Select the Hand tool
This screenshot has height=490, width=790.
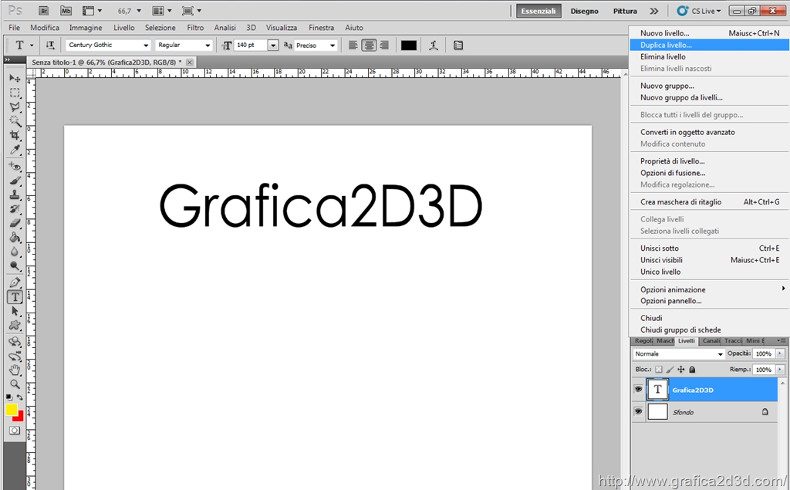15,370
